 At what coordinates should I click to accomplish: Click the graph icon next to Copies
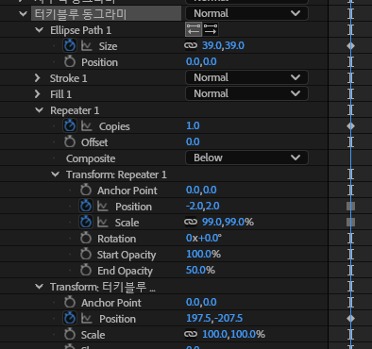87,126
